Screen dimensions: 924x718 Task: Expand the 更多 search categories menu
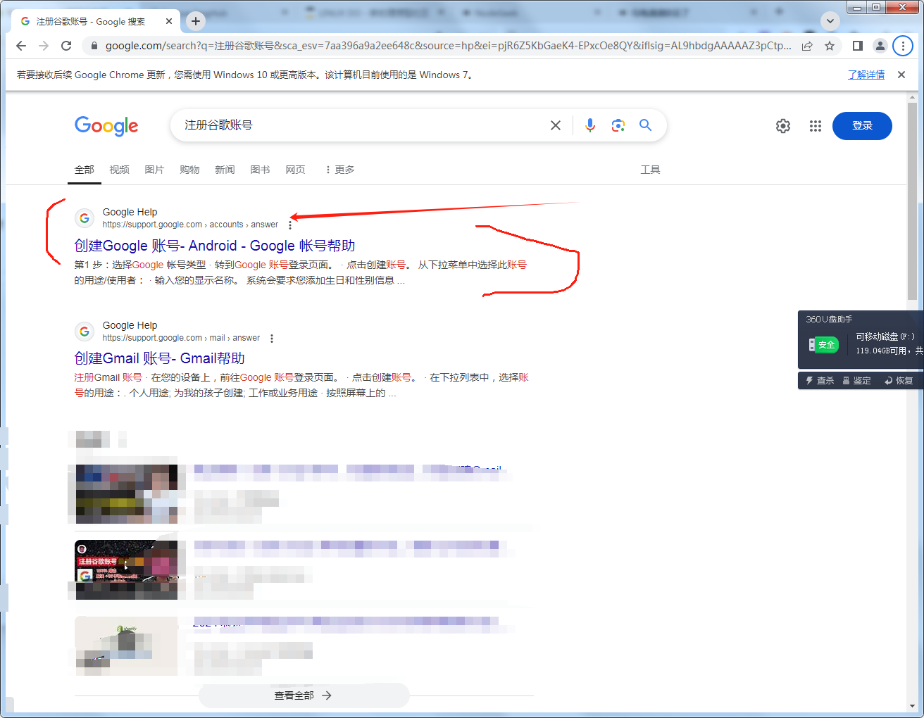pyautogui.click(x=339, y=169)
